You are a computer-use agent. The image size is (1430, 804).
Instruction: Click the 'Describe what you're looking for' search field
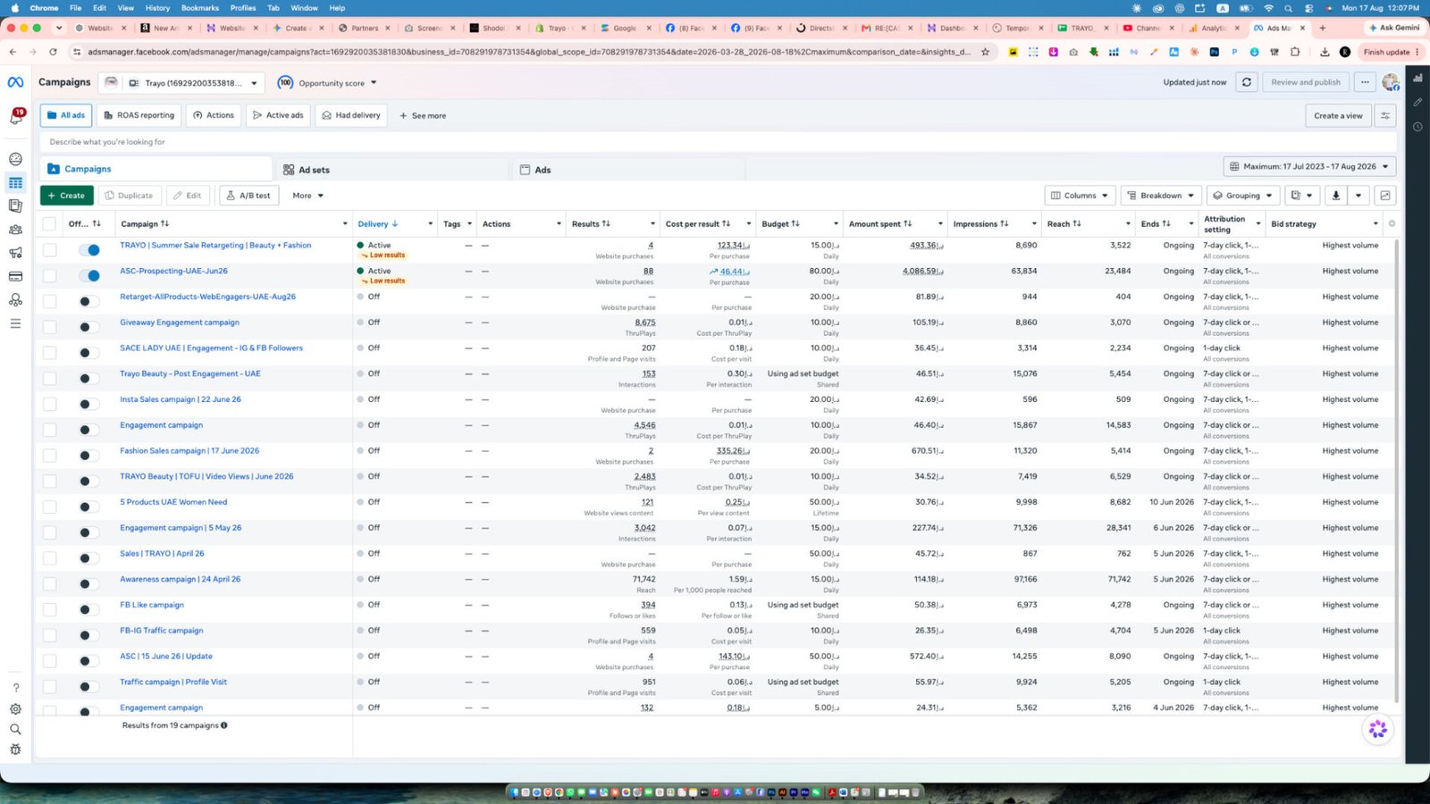tap(718, 142)
